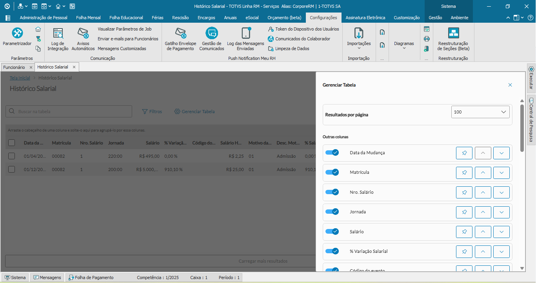
Task: Move the Nro. Salário column down
Action: coord(501,192)
